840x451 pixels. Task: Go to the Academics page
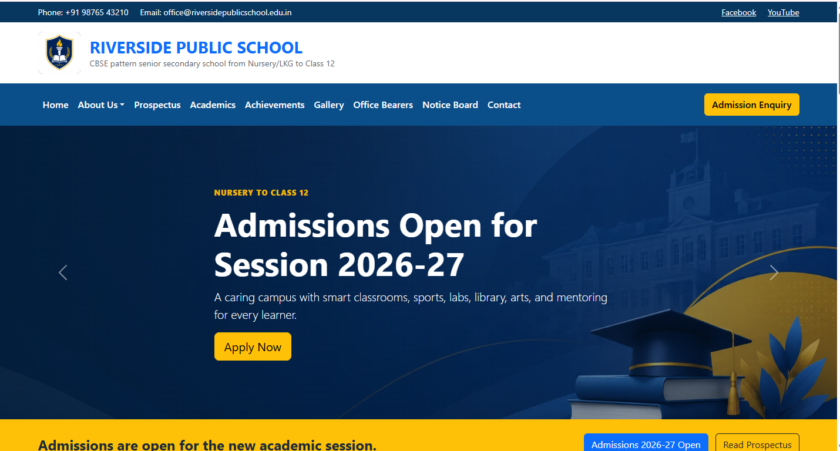click(213, 105)
